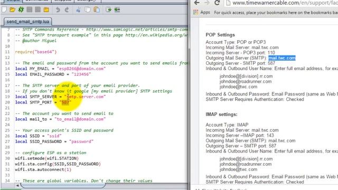
Task: Close file using yellow box icon
Action: [x=46, y=9]
